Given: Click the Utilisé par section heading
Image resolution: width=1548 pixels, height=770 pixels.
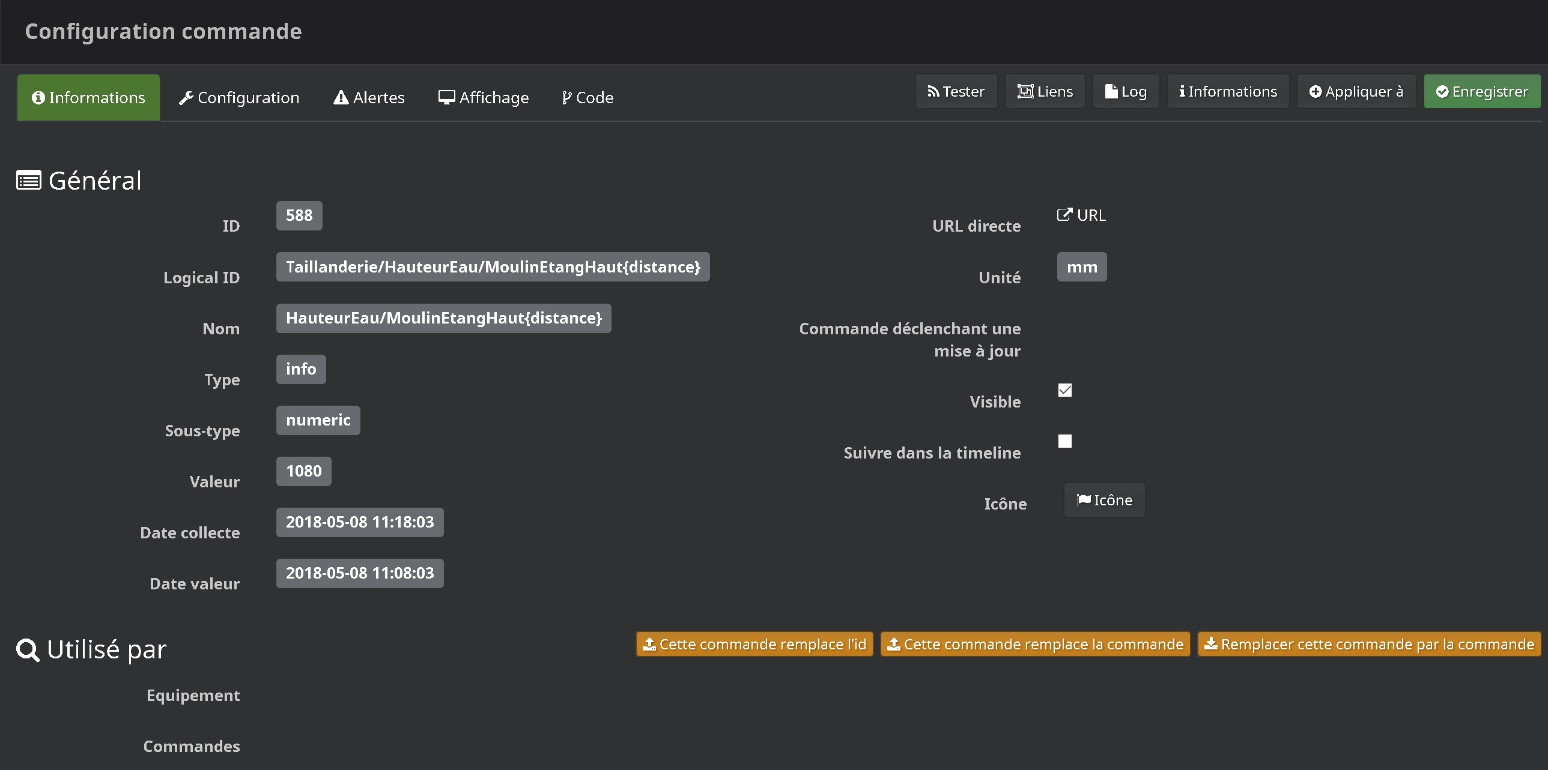Looking at the screenshot, I should pos(106,649).
